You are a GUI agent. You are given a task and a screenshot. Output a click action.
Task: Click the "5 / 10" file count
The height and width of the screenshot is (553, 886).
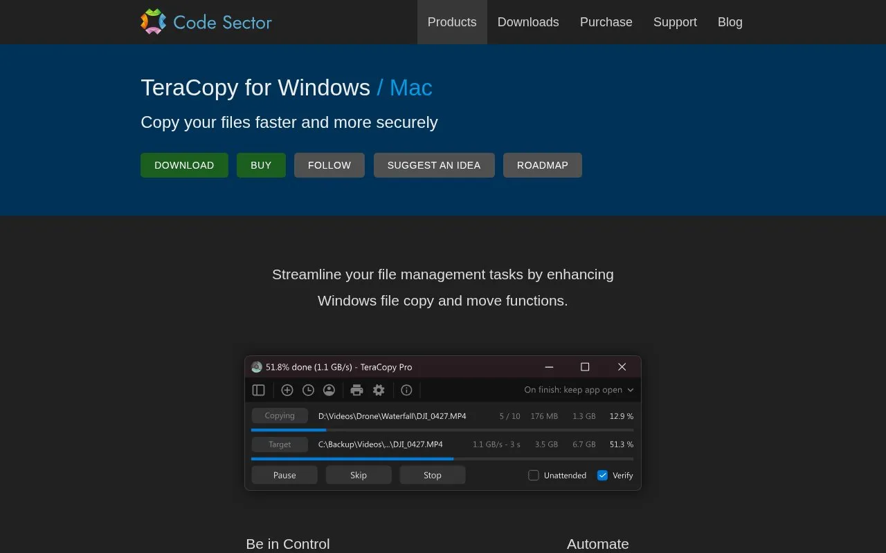tap(510, 416)
